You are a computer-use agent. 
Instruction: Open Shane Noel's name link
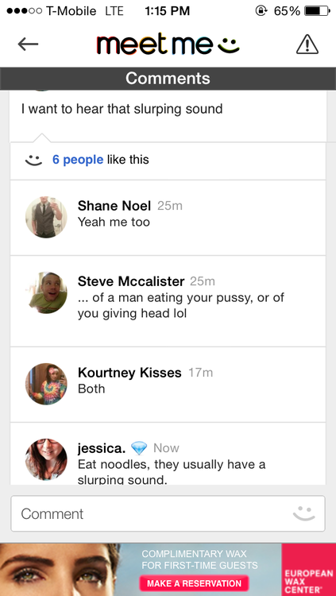[x=114, y=206]
